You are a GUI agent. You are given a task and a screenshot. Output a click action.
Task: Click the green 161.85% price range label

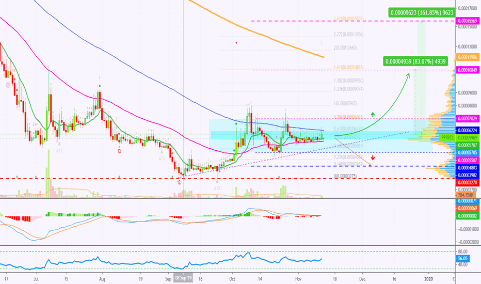click(x=422, y=12)
